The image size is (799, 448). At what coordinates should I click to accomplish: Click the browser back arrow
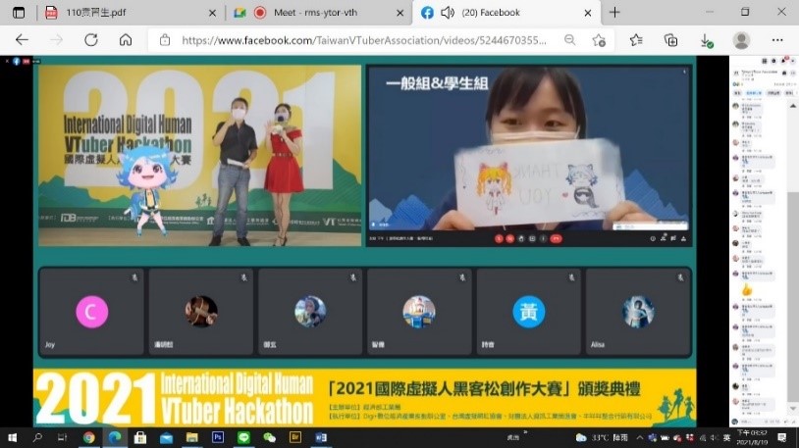point(22,40)
